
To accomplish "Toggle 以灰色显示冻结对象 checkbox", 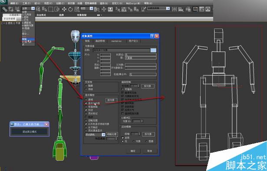I will pyautogui.click(x=86, y=124).
